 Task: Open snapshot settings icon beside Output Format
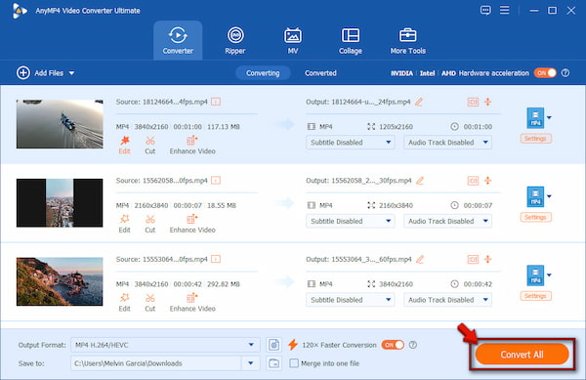coord(273,345)
